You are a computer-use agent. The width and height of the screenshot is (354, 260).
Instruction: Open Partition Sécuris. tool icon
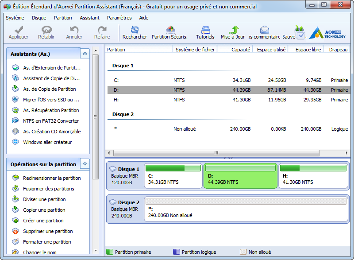(170, 30)
